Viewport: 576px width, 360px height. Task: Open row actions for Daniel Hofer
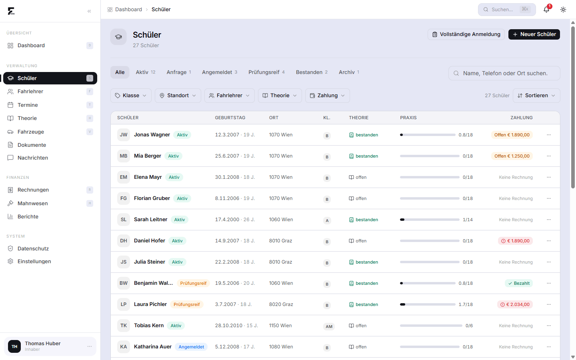tap(549, 241)
